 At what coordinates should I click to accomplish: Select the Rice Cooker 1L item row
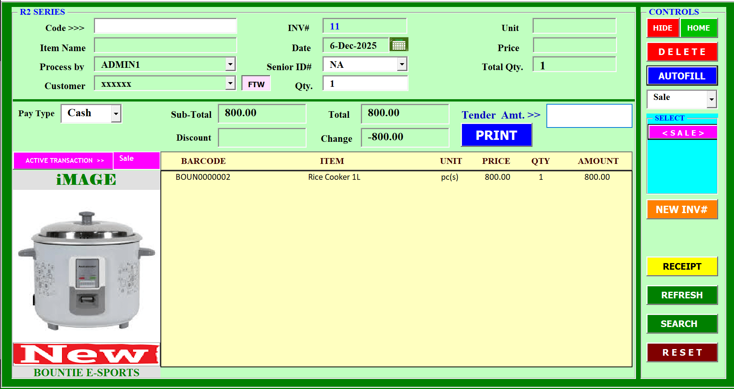(x=396, y=177)
